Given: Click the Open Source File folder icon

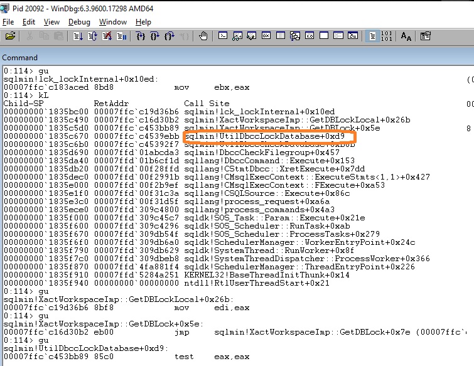Looking at the screenshot, I should click(10, 36).
